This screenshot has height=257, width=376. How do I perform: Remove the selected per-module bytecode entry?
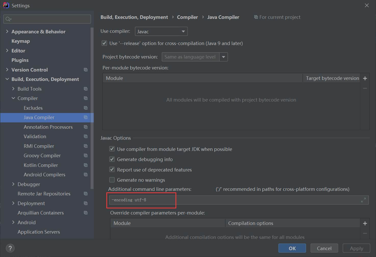pyautogui.click(x=365, y=88)
